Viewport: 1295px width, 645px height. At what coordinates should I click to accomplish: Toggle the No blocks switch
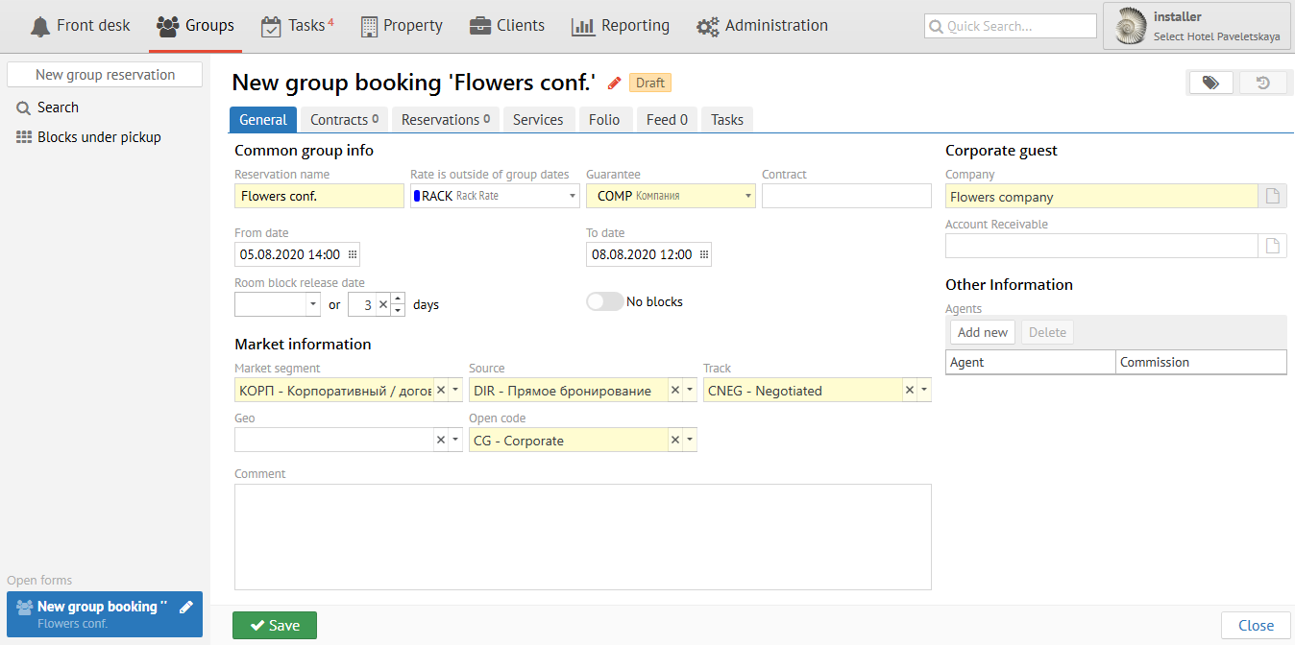(x=604, y=301)
